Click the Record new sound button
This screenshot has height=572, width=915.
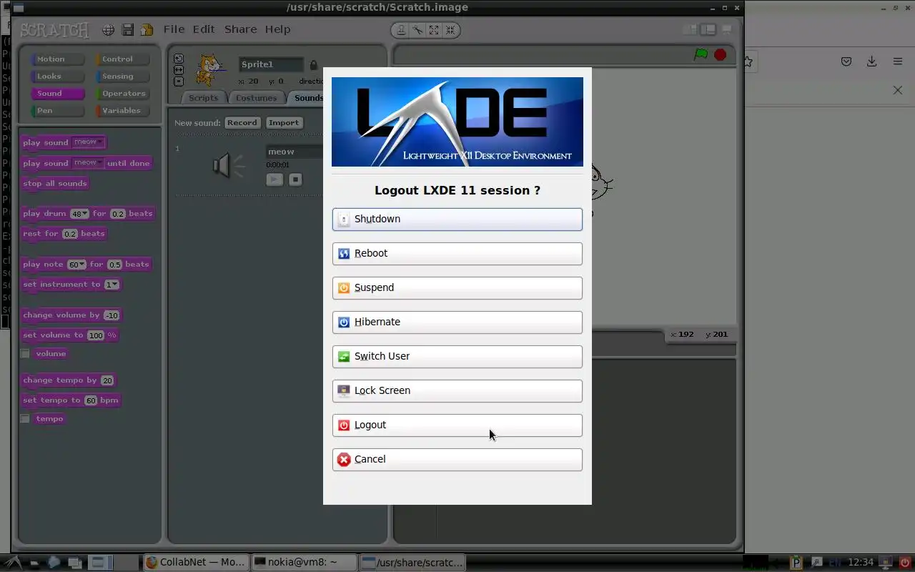click(x=242, y=123)
